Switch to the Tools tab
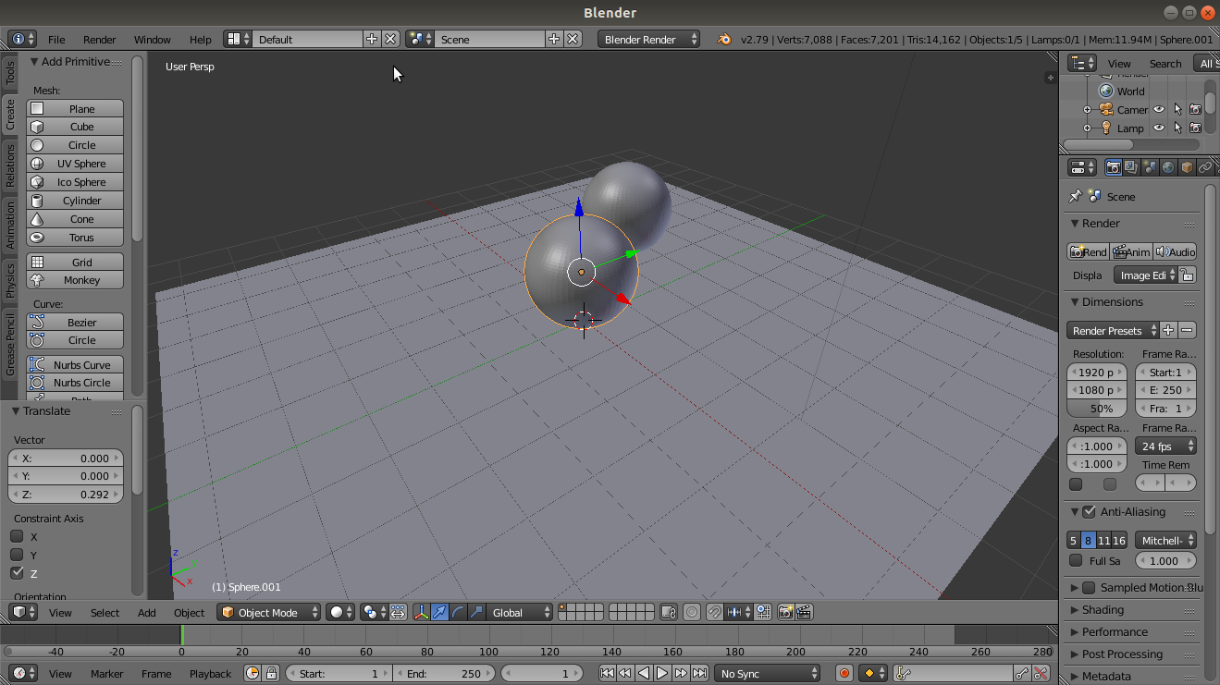 coord(10,74)
